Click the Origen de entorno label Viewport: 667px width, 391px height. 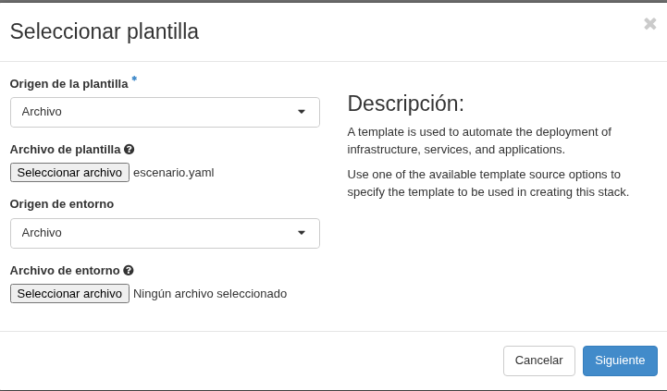(x=62, y=204)
